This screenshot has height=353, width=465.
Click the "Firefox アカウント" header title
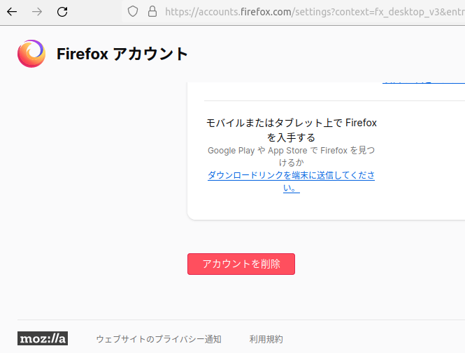[122, 54]
